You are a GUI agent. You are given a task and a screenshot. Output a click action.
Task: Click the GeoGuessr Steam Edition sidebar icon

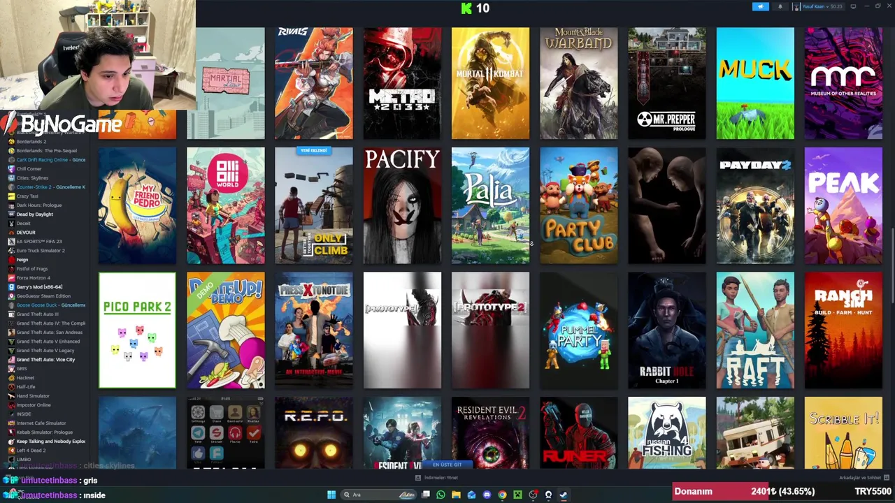click(11, 296)
